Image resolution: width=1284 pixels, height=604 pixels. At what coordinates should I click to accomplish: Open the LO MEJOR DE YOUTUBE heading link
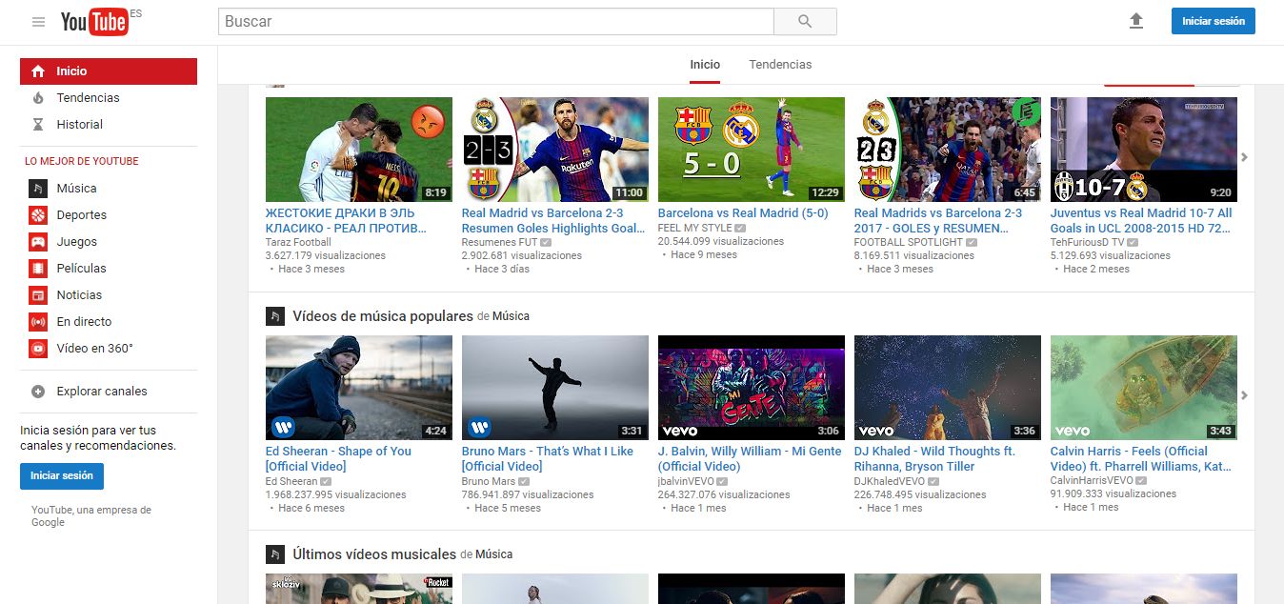coord(82,161)
